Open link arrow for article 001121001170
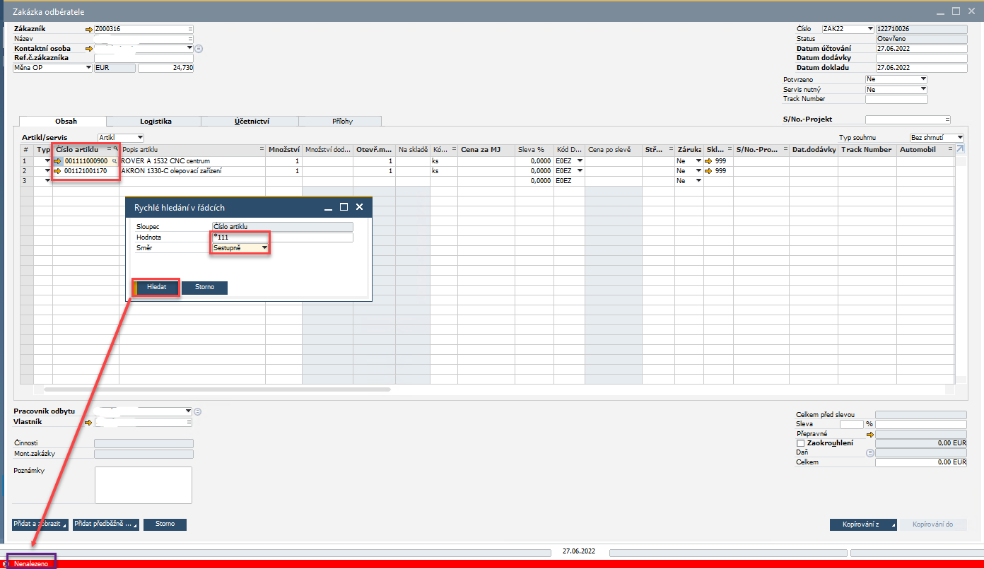The height and width of the screenshot is (569, 984). pos(58,171)
